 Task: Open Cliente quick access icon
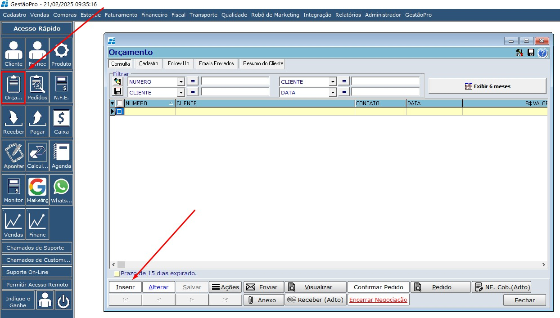pyautogui.click(x=14, y=54)
